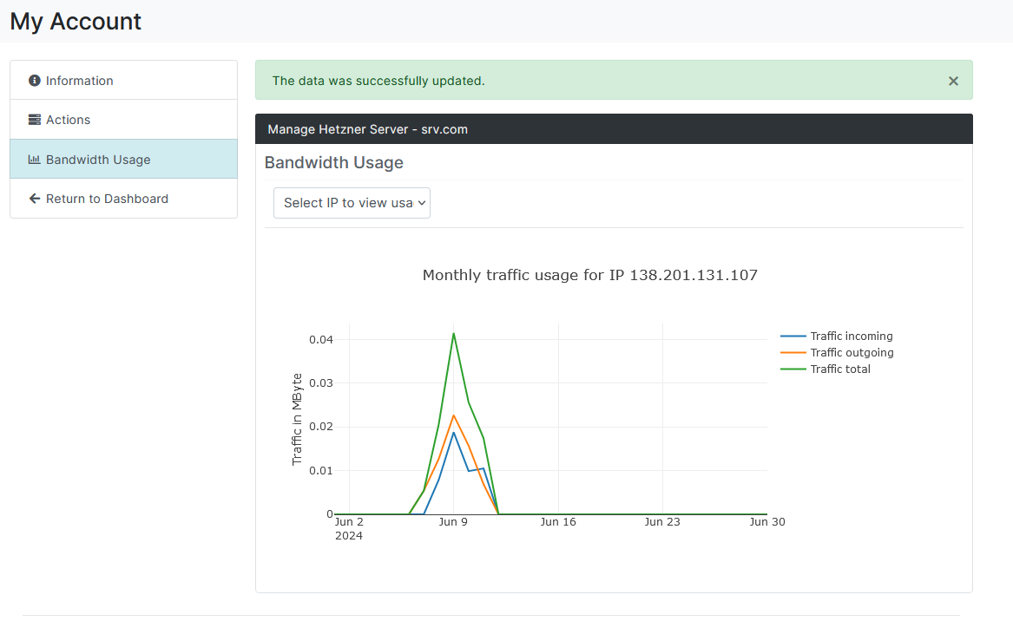Open the Select IP to view usage dropdown

tap(352, 203)
